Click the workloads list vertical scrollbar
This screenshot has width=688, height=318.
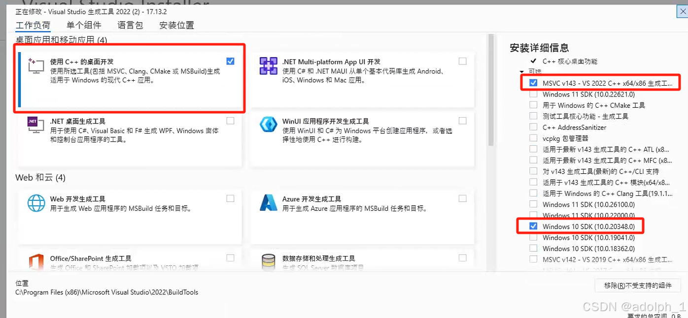(x=490, y=90)
